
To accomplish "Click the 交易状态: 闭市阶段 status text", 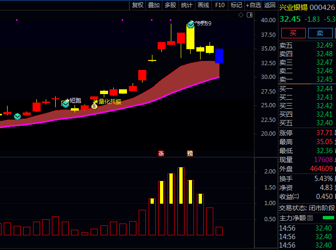I will [x=307, y=208].
